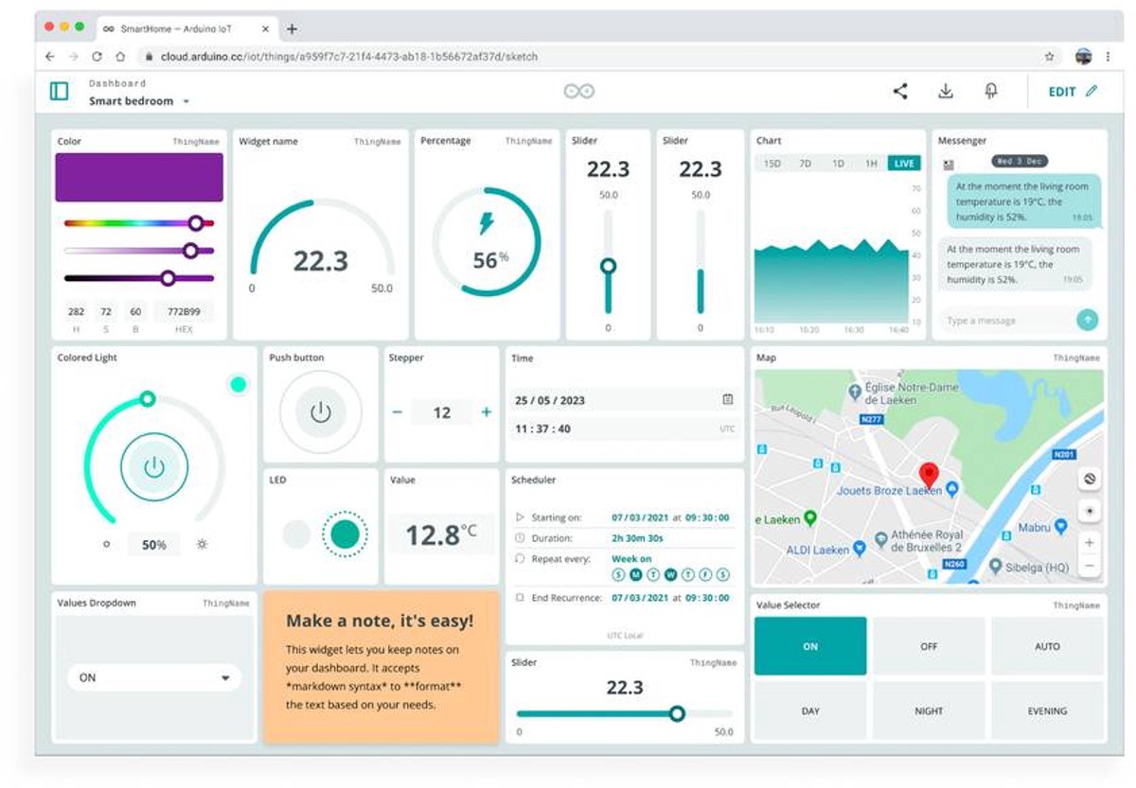Click the notification bell icon
1136x788 pixels.
(991, 92)
